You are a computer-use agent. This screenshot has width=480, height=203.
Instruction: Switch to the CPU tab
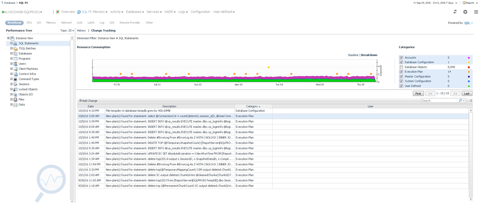pyautogui.click(x=29, y=23)
